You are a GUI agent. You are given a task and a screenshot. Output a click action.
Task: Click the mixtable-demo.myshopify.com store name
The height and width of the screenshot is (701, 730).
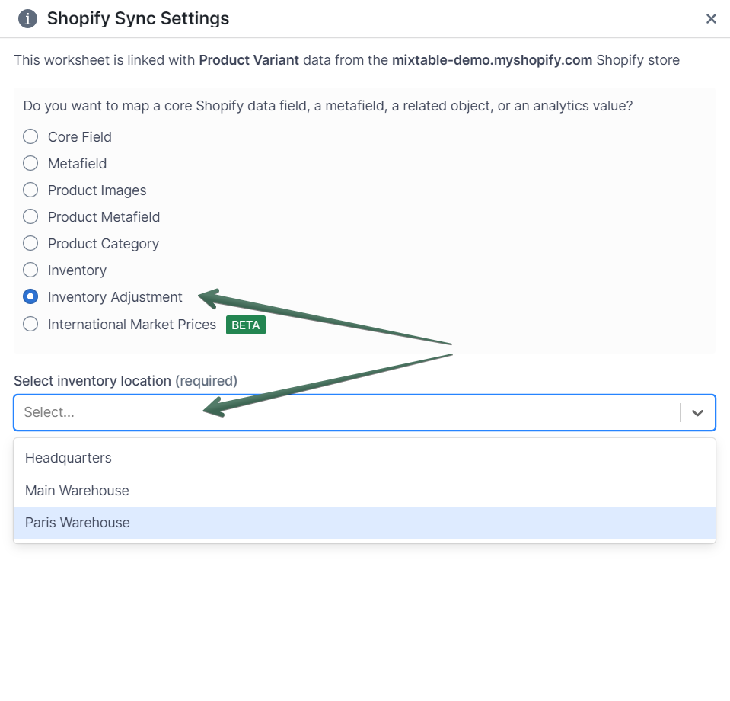tap(492, 60)
